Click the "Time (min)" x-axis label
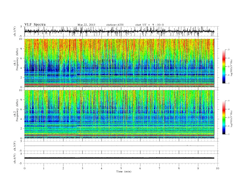 click(124, 171)
